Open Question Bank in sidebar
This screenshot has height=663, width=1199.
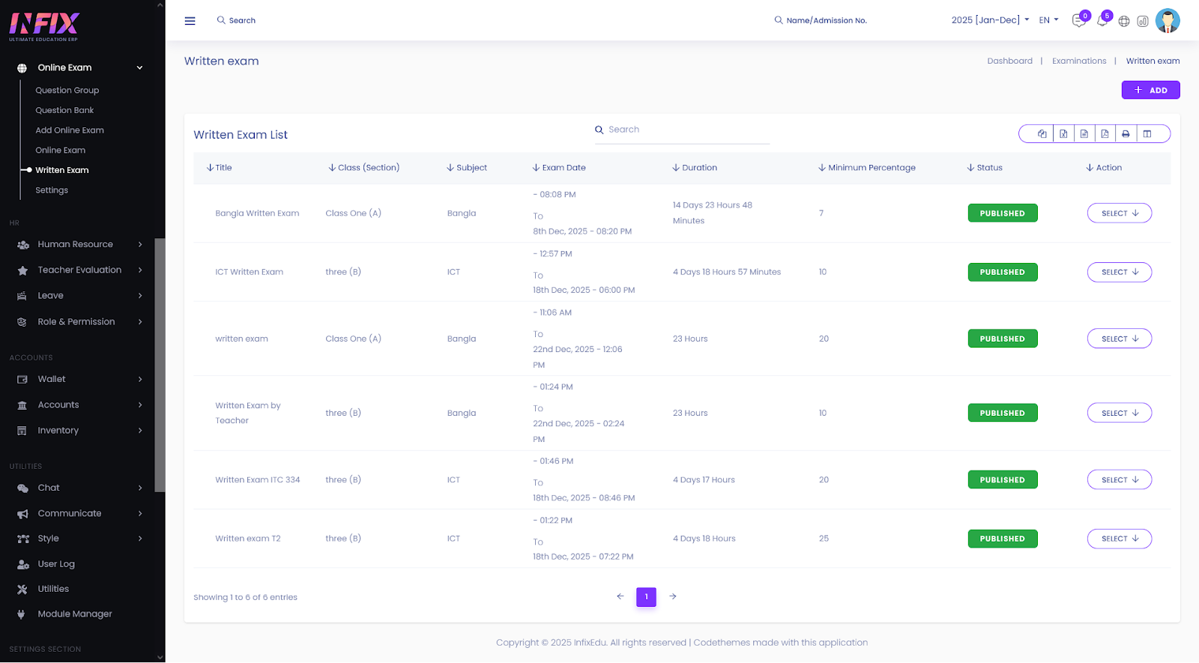click(x=64, y=110)
